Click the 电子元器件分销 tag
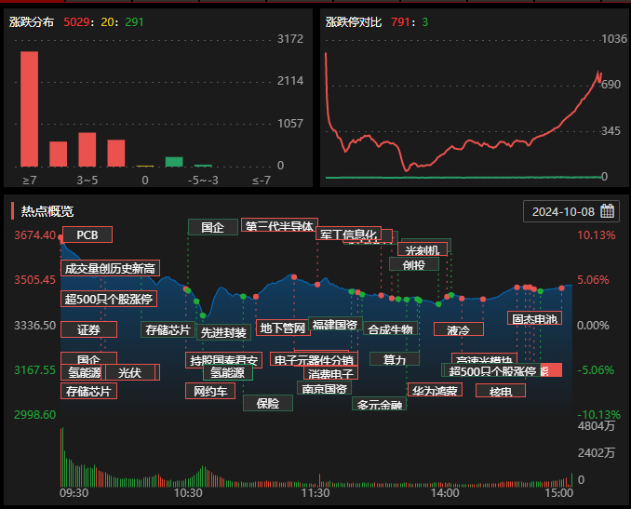This screenshot has width=631, height=509. 314,359
